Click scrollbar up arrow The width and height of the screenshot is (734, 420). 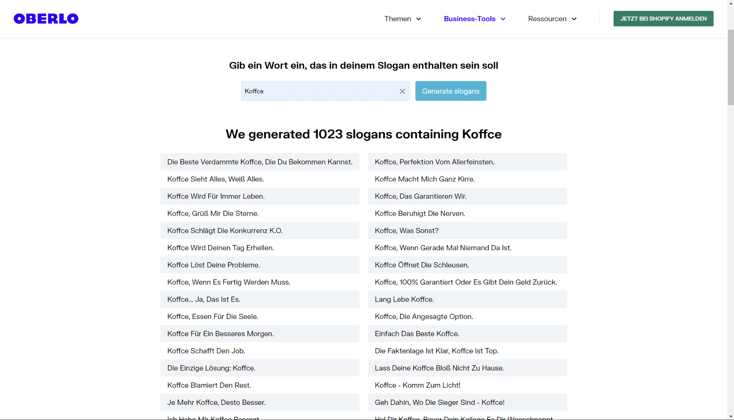tap(730, 3)
